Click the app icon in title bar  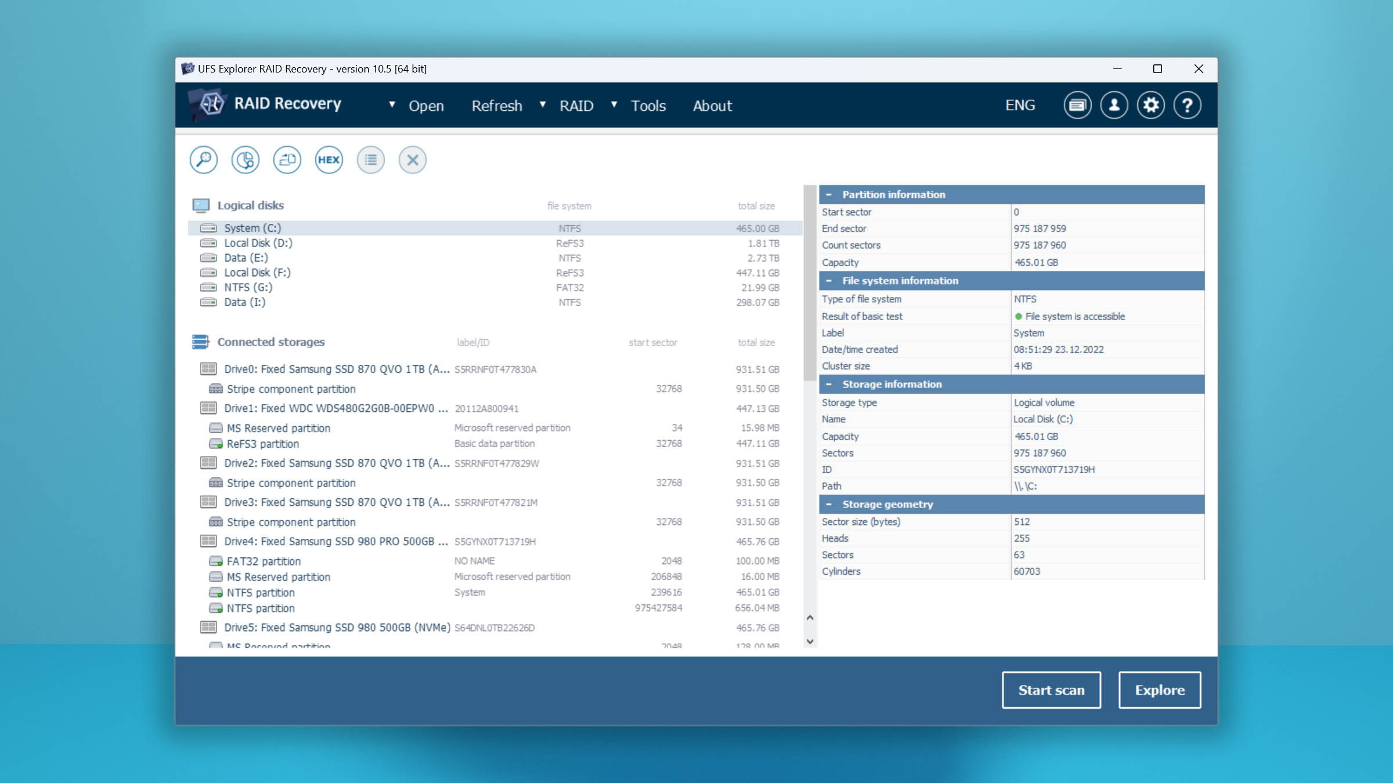click(187, 68)
